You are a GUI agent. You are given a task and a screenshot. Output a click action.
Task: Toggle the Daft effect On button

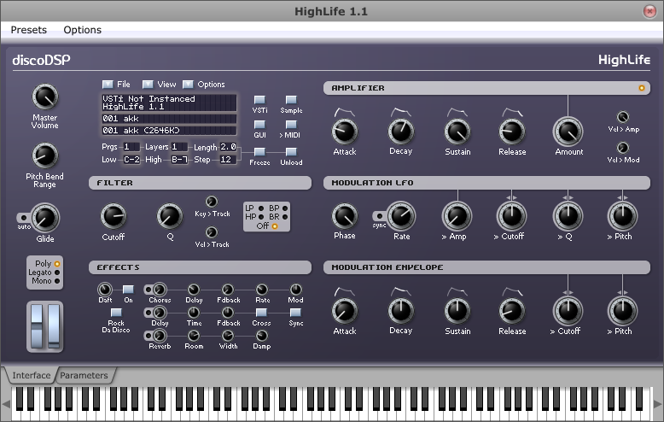128,290
